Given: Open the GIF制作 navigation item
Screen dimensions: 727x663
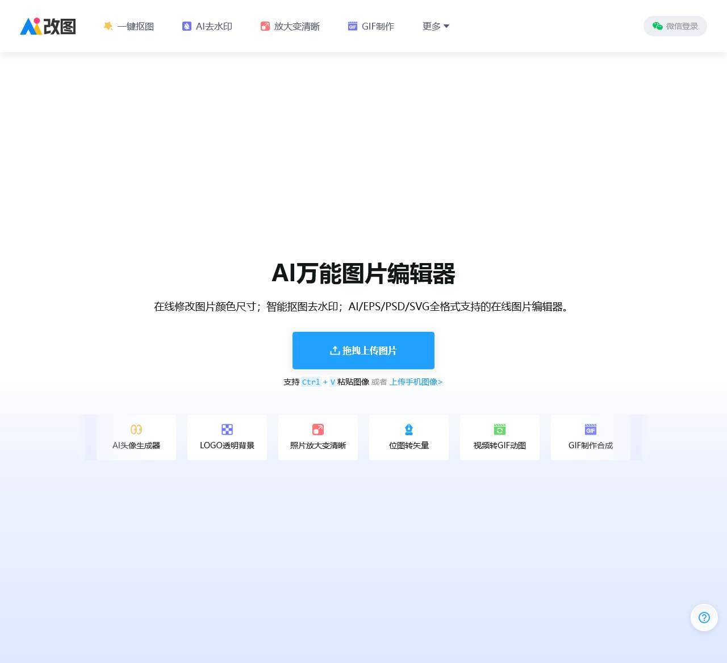Looking at the screenshot, I should (x=378, y=26).
